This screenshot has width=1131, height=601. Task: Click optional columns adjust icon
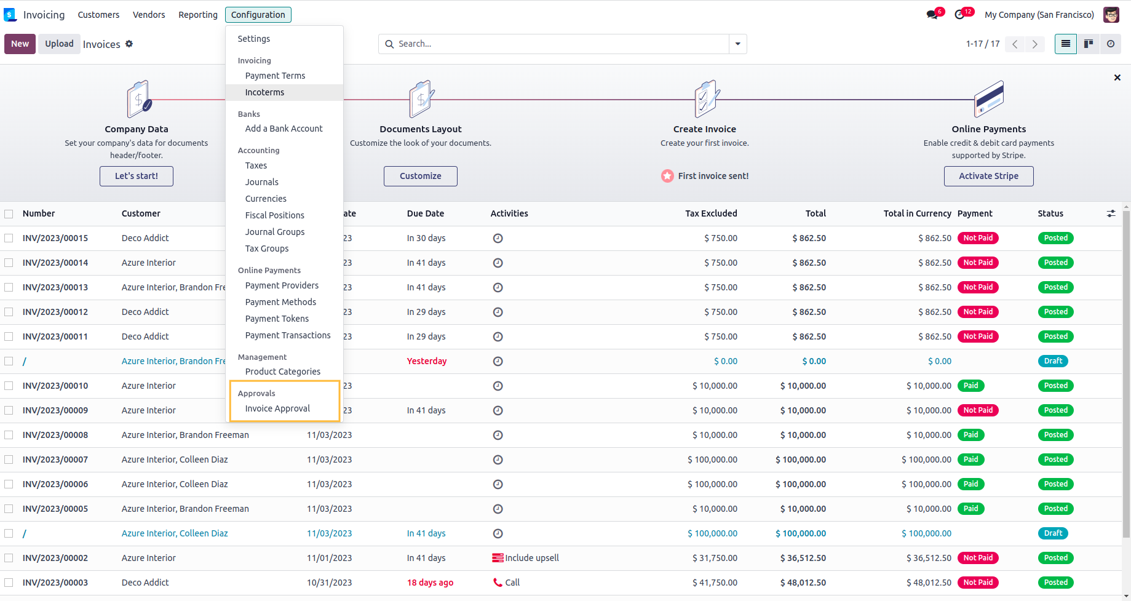click(x=1111, y=213)
